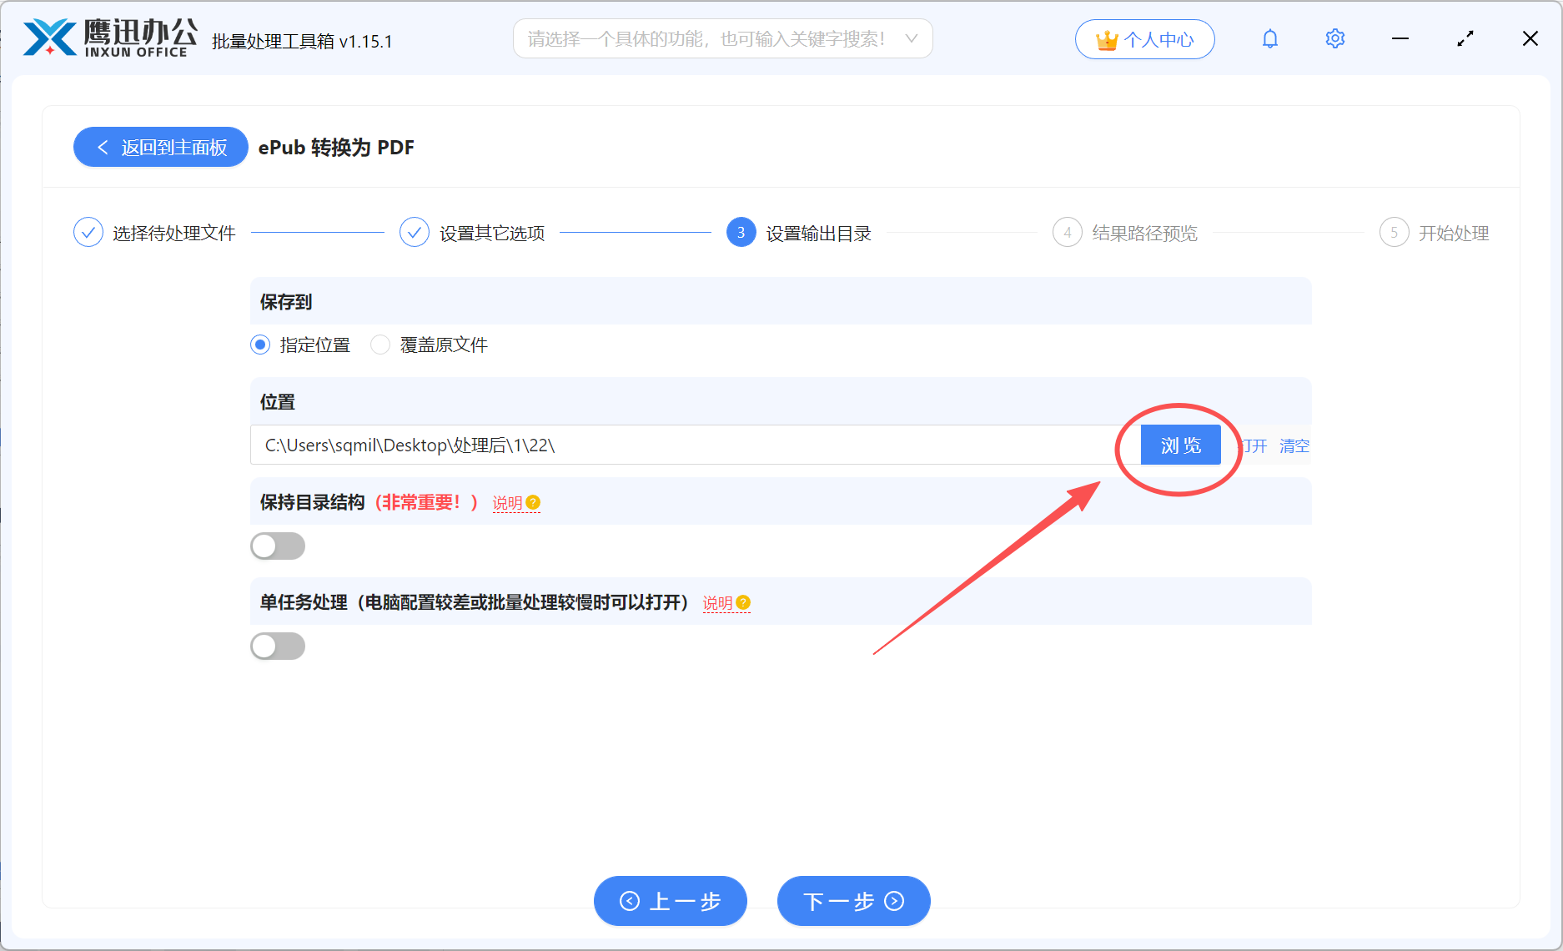Click the step 2 checkmark circle

point(415,233)
